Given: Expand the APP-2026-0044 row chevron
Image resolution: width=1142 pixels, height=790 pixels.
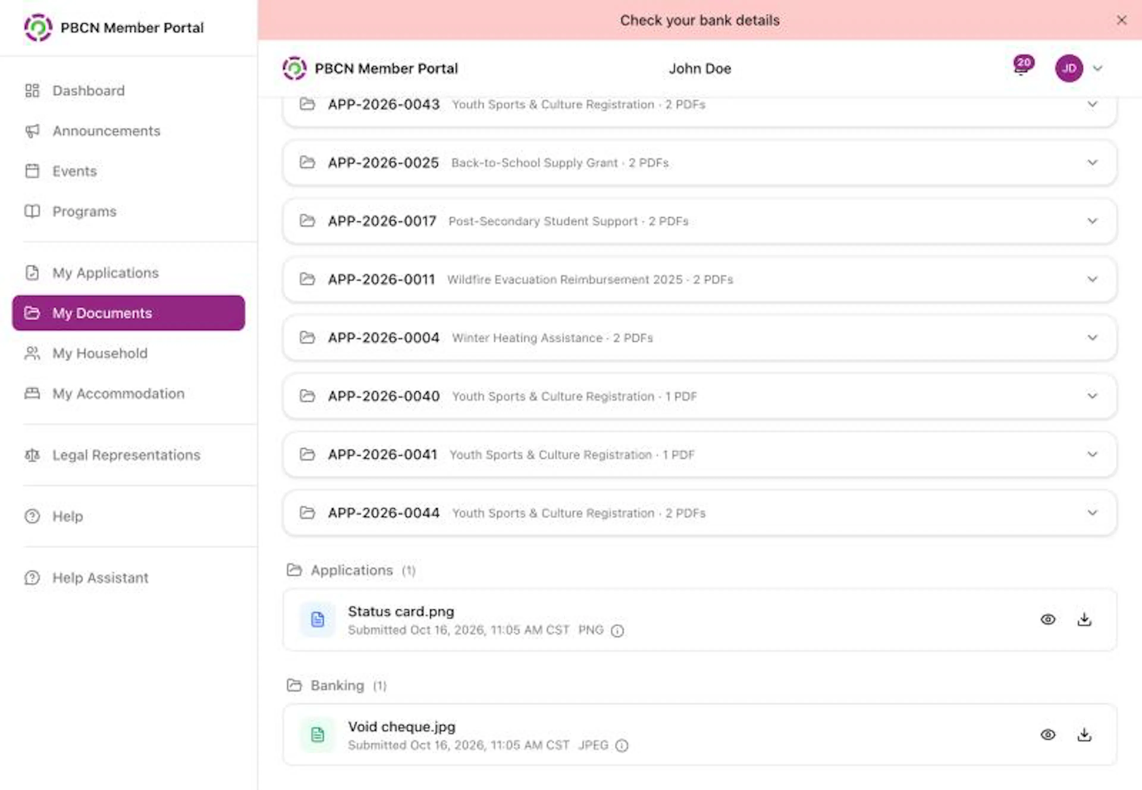Looking at the screenshot, I should pyautogui.click(x=1092, y=513).
